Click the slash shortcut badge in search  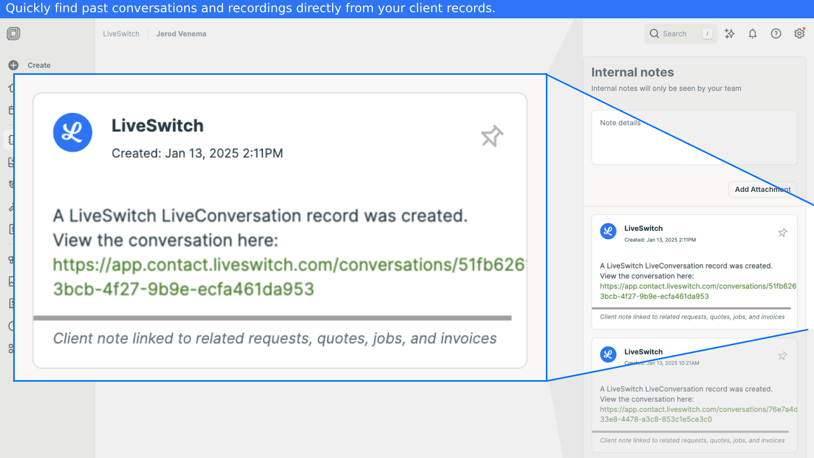pos(707,34)
